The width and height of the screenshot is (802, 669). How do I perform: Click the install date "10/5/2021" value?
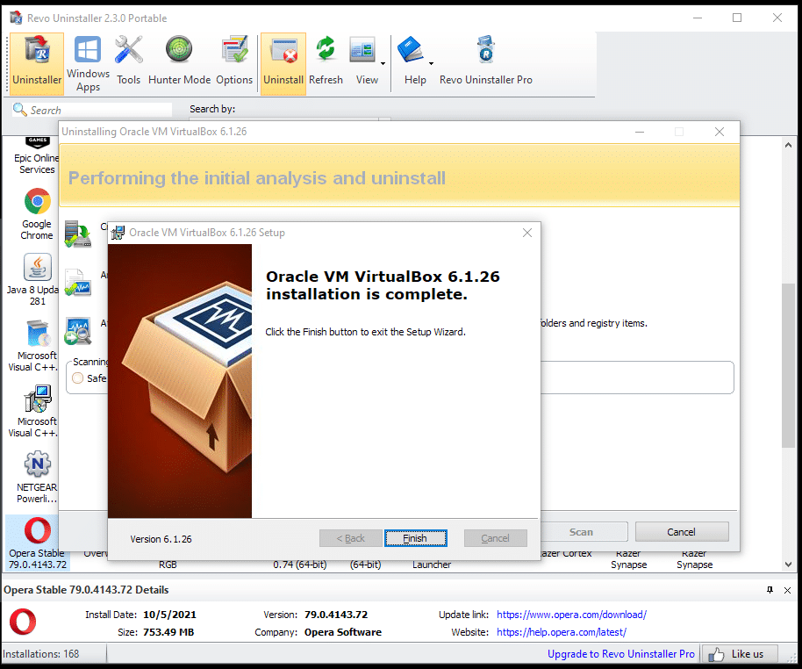coord(169,615)
